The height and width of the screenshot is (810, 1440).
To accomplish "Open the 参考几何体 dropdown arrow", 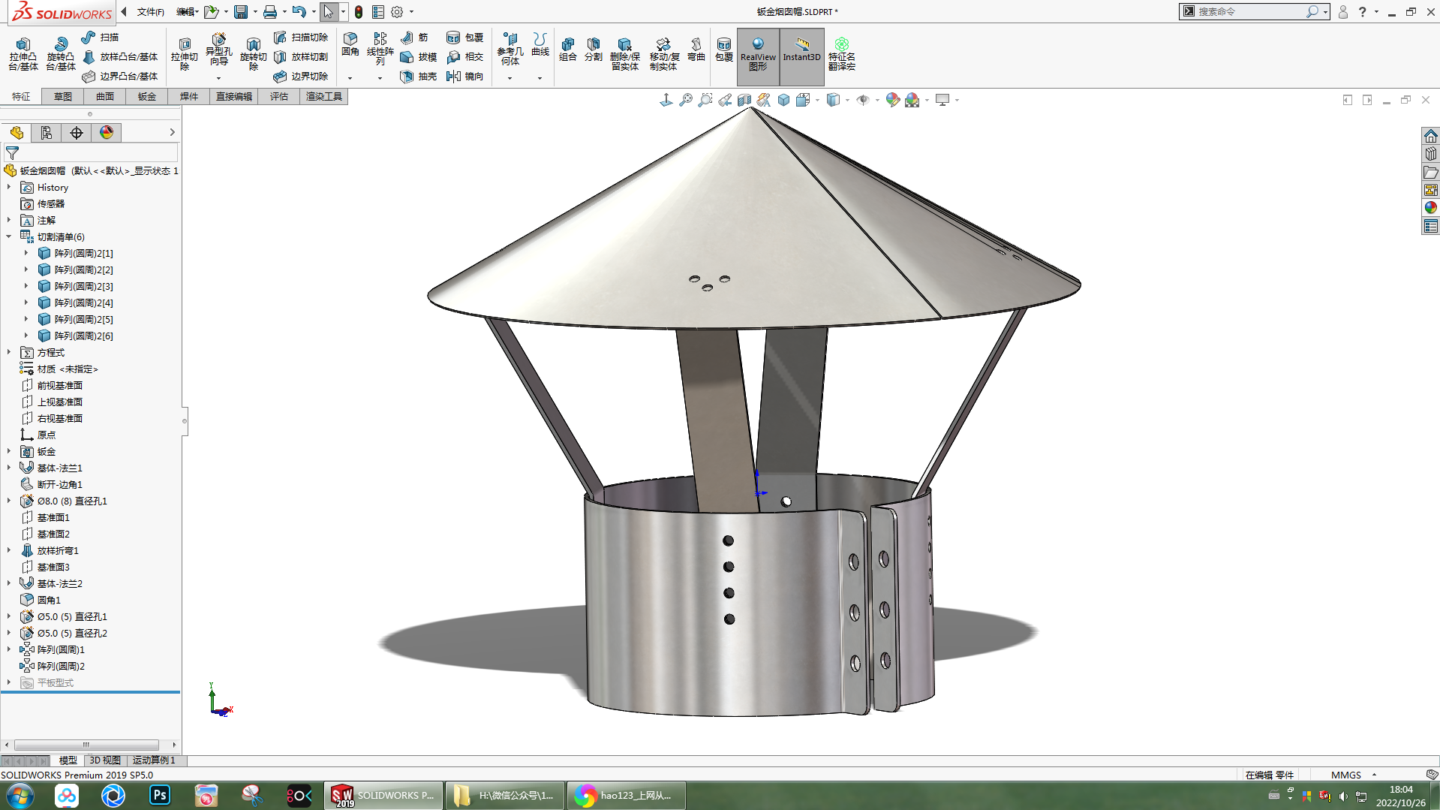I will [x=510, y=78].
